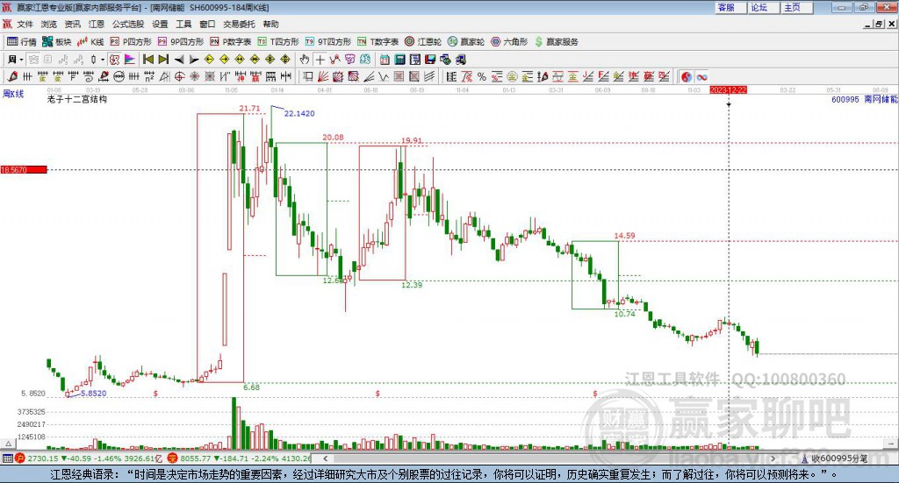Click the 22.1420 high price label
This screenshot has height=483, width=899.
click(x=299, y=114)
